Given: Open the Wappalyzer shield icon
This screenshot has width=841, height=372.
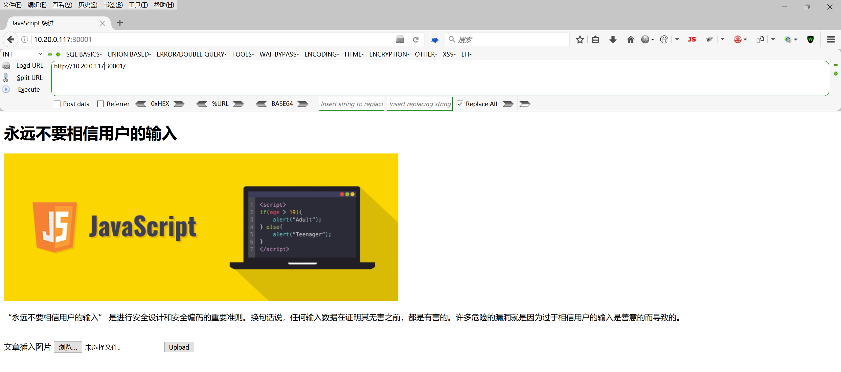Looking at the screenshot, I should point(810,39).
